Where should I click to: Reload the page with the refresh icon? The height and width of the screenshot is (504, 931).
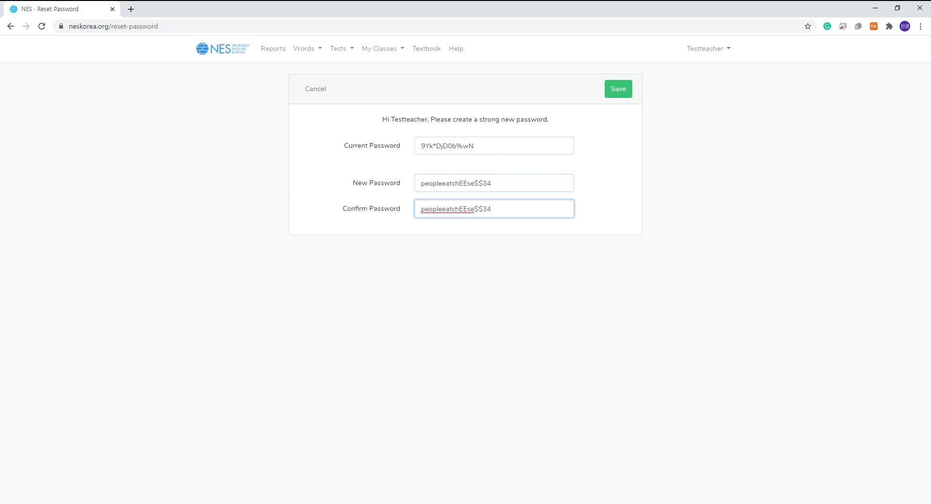[42, 26]
